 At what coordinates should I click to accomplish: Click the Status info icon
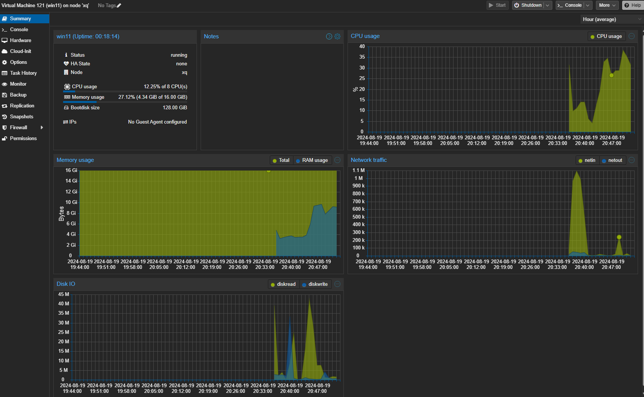click(x=66, y=55)
